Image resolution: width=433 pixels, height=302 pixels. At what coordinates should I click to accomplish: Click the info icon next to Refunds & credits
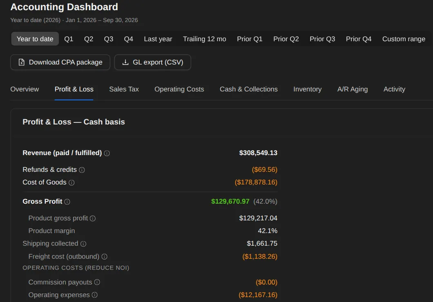pyautogui.click(x=82, y=170)
